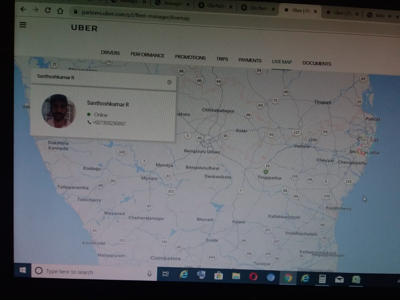
Task: Open the DRIVERS tab
Action: click(x=110, y=52)
